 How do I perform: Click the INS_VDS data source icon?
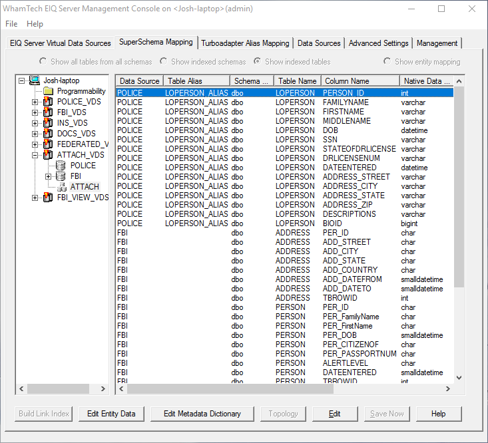coord(48,123)
